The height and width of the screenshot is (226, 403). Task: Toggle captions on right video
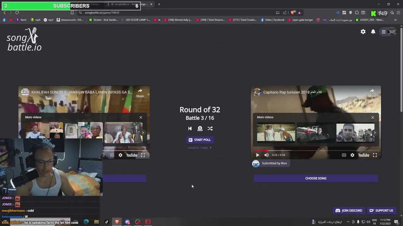pyautogui.click(x=344, y=155)
